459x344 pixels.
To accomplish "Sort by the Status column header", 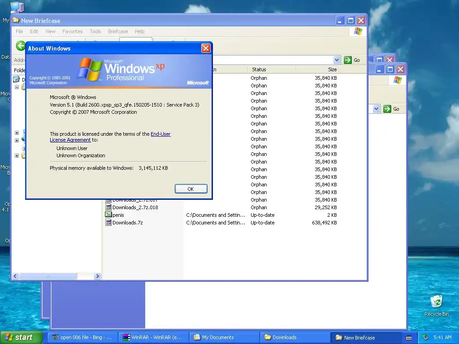I will (x=272, y=69).
